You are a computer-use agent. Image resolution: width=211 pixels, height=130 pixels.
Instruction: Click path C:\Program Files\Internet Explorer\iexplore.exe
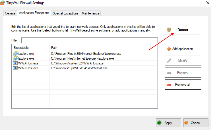pyautogui.click(x=82, y=58)
